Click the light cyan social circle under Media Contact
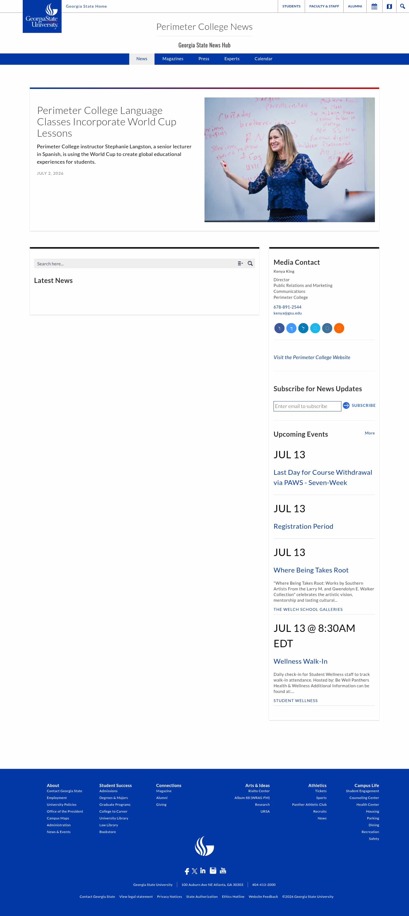Viewport: 409px width, 916px height. (x=315, y=328)
